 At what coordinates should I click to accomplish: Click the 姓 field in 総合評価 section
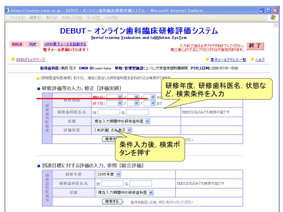pos(112,184)
